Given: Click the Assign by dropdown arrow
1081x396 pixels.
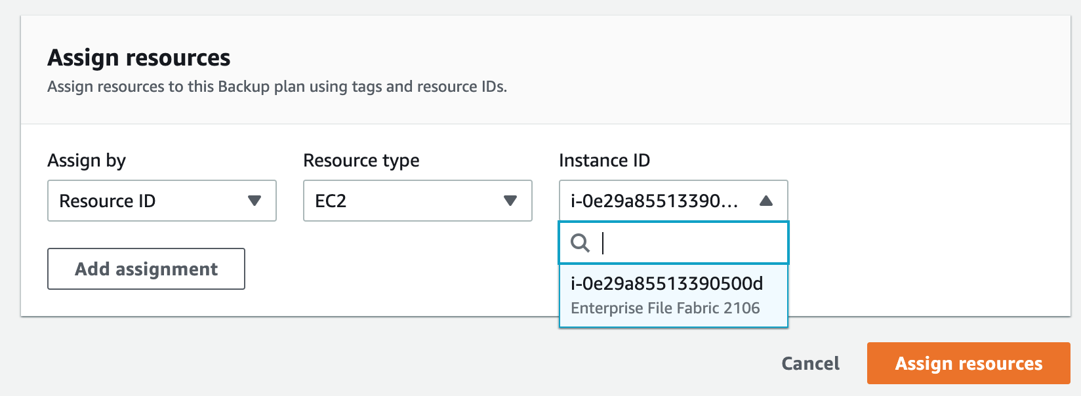Looking at the screenshot, I should [255, 201].
